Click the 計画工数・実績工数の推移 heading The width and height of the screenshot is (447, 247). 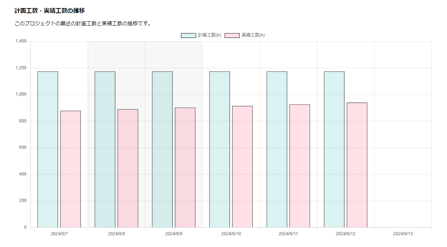(x=50, y=11)
